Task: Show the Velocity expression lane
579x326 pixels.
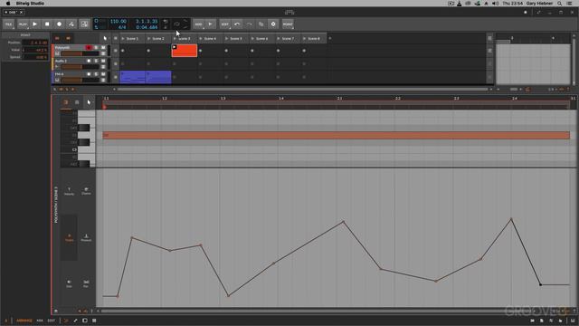Action: tap(69, 191)
